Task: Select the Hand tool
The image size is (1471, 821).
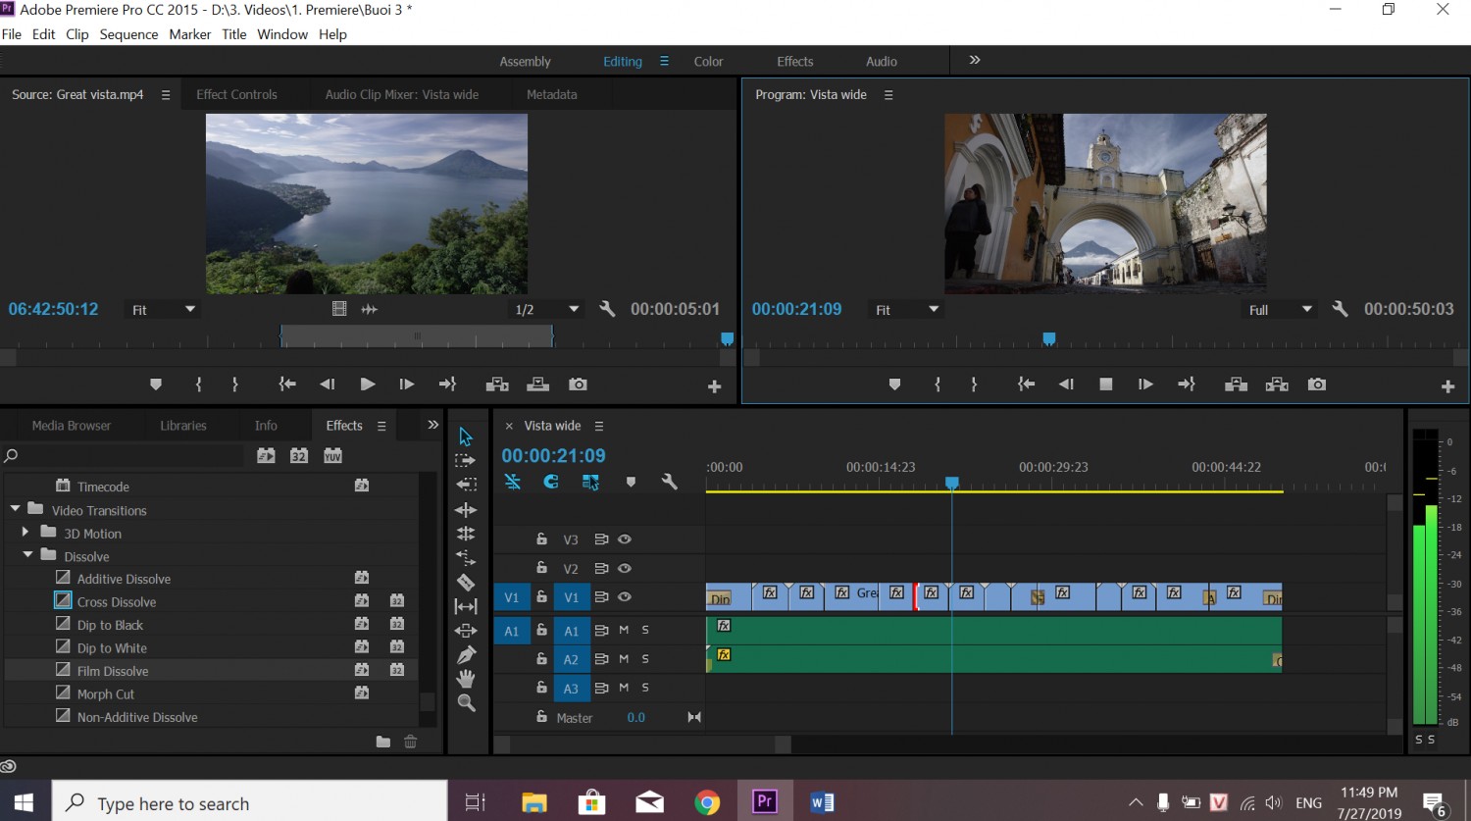Action: 466,679
